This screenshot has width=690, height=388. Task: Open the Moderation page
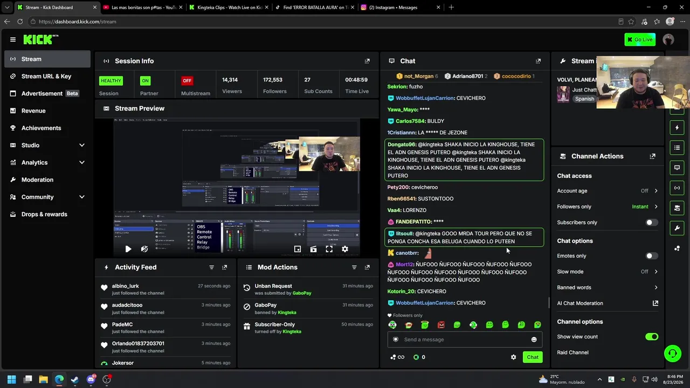tap(47, 180)
